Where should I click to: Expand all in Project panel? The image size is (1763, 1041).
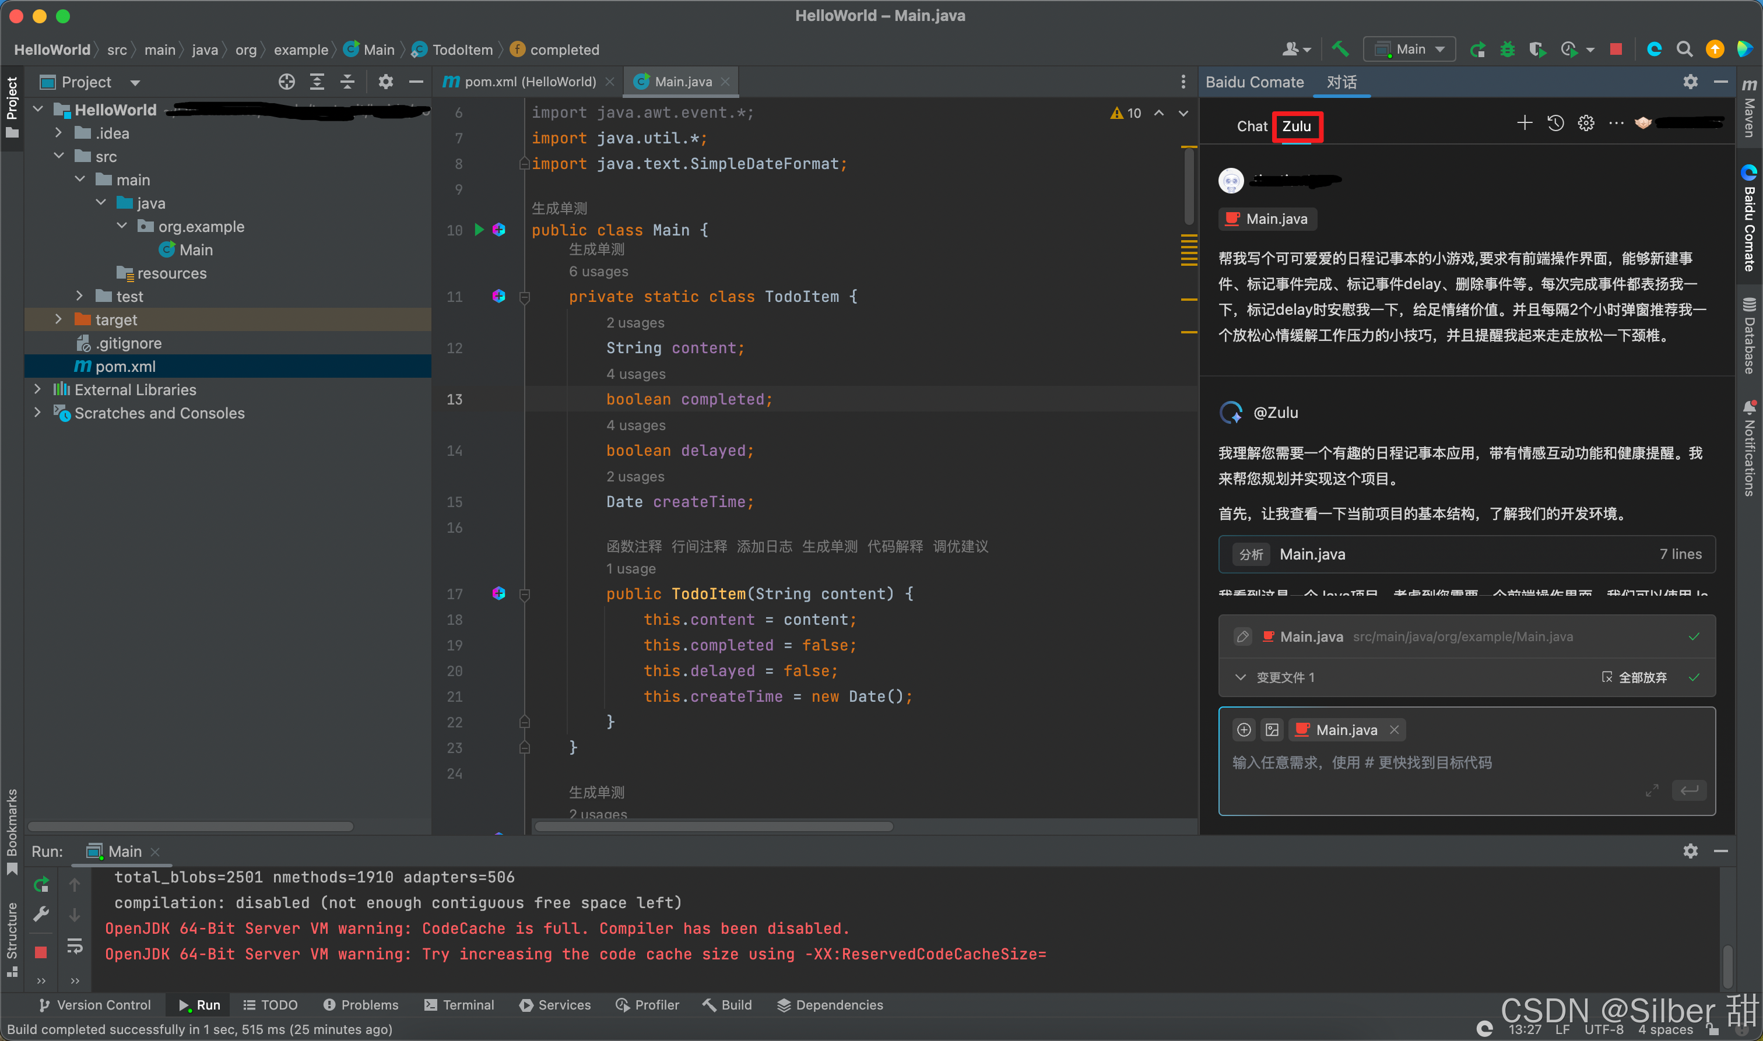coord(317,82)
